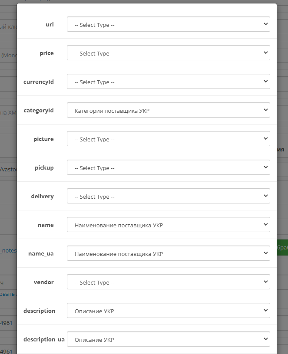Open the categoryId dropdown

point(168,110)
